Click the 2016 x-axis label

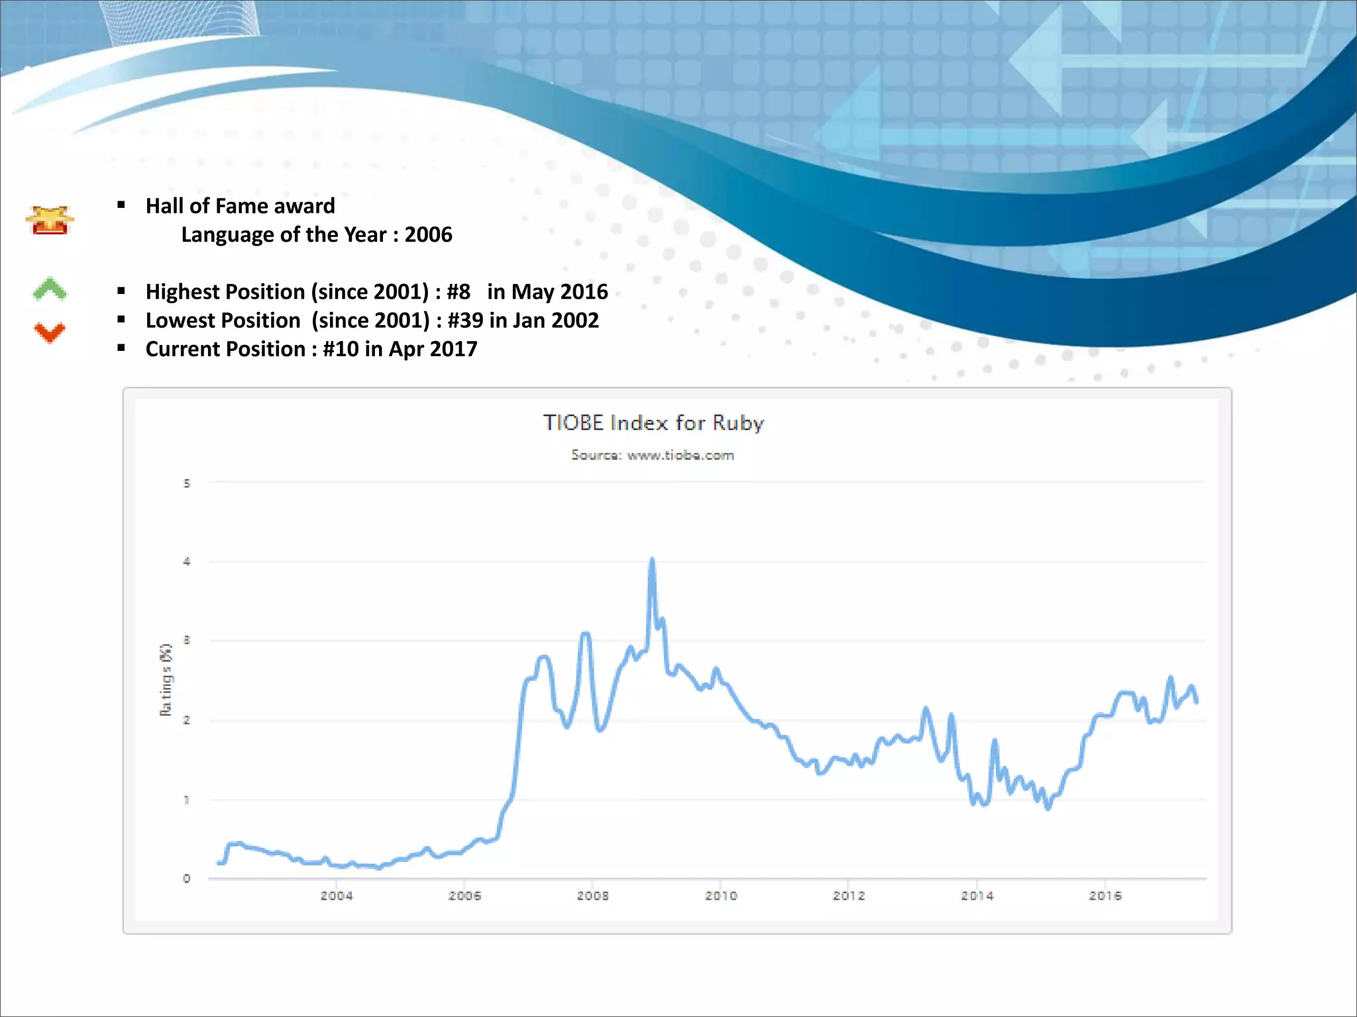(1105, 896)
